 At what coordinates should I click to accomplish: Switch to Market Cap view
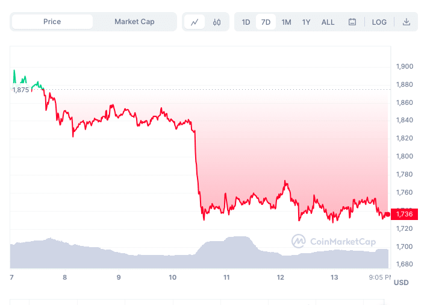pos(134,22)
